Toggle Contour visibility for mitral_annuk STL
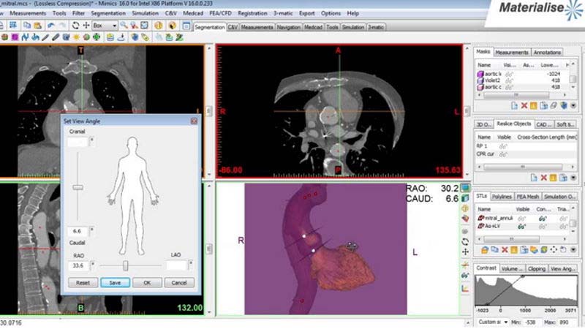585x329 pixels. [543, 219]
